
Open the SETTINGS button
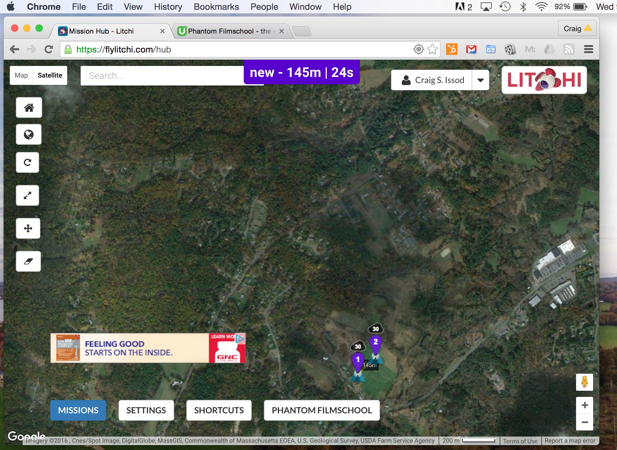coord(146,410)
